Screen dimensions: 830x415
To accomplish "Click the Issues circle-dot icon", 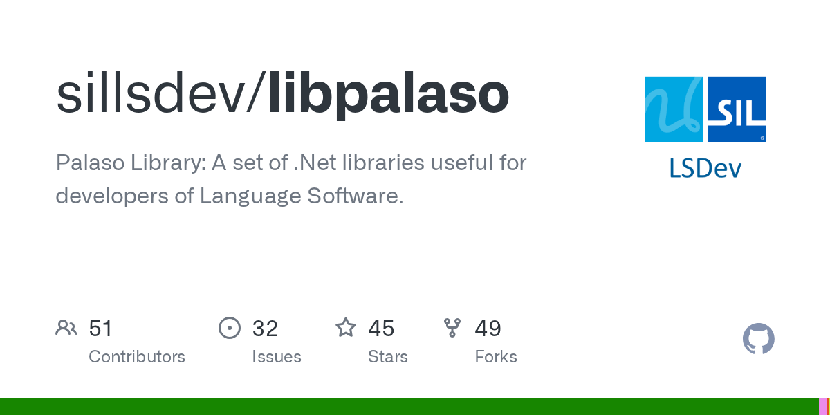I will [x=229, y=328].
